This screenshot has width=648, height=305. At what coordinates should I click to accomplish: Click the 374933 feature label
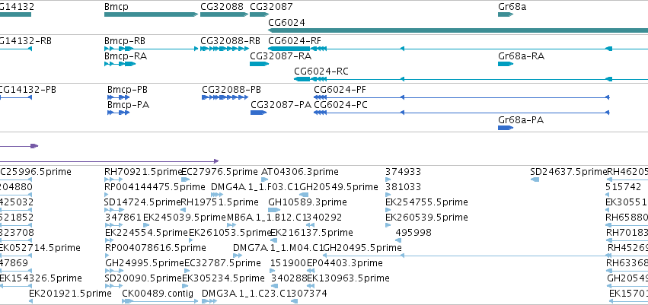(x=403, y=172)
